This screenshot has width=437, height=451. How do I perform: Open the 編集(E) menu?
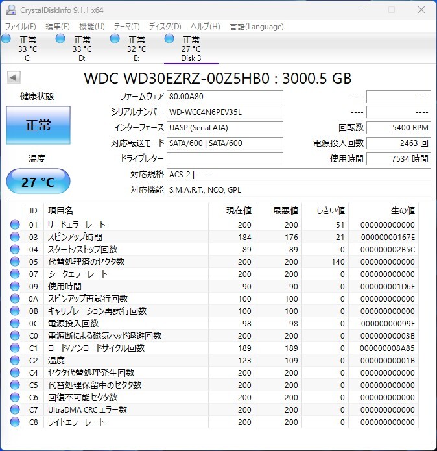click(58, 27)
